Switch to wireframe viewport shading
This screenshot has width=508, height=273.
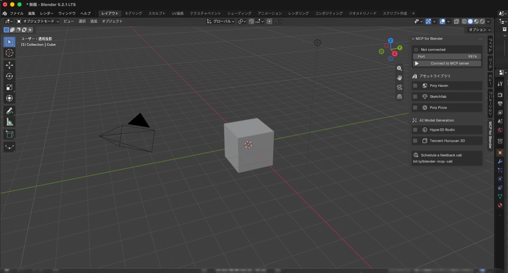click(464, 21)
